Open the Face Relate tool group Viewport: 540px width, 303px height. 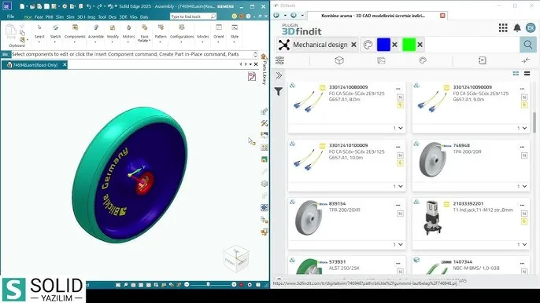pyautogui.click(x=144, y=33)
